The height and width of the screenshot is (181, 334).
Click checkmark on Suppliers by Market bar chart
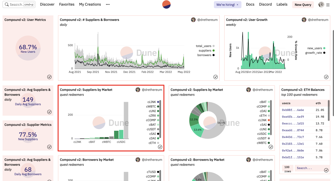[160, 147]
